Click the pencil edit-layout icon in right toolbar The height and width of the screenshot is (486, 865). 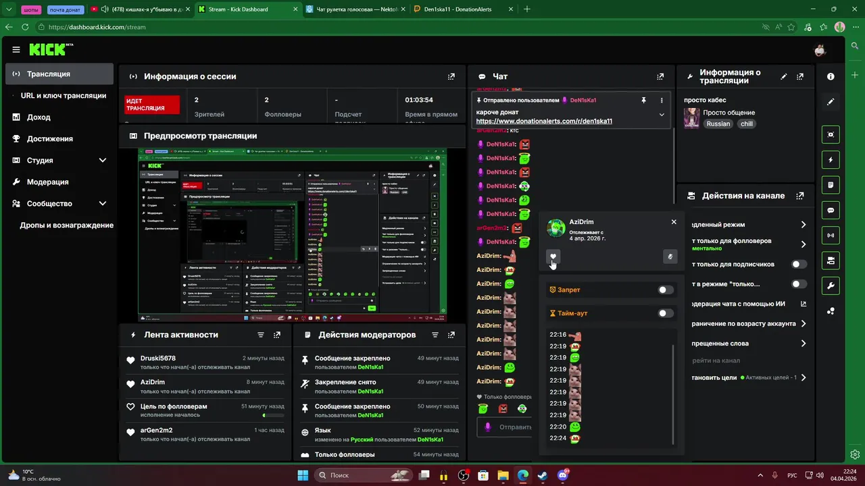coord(831,102)
